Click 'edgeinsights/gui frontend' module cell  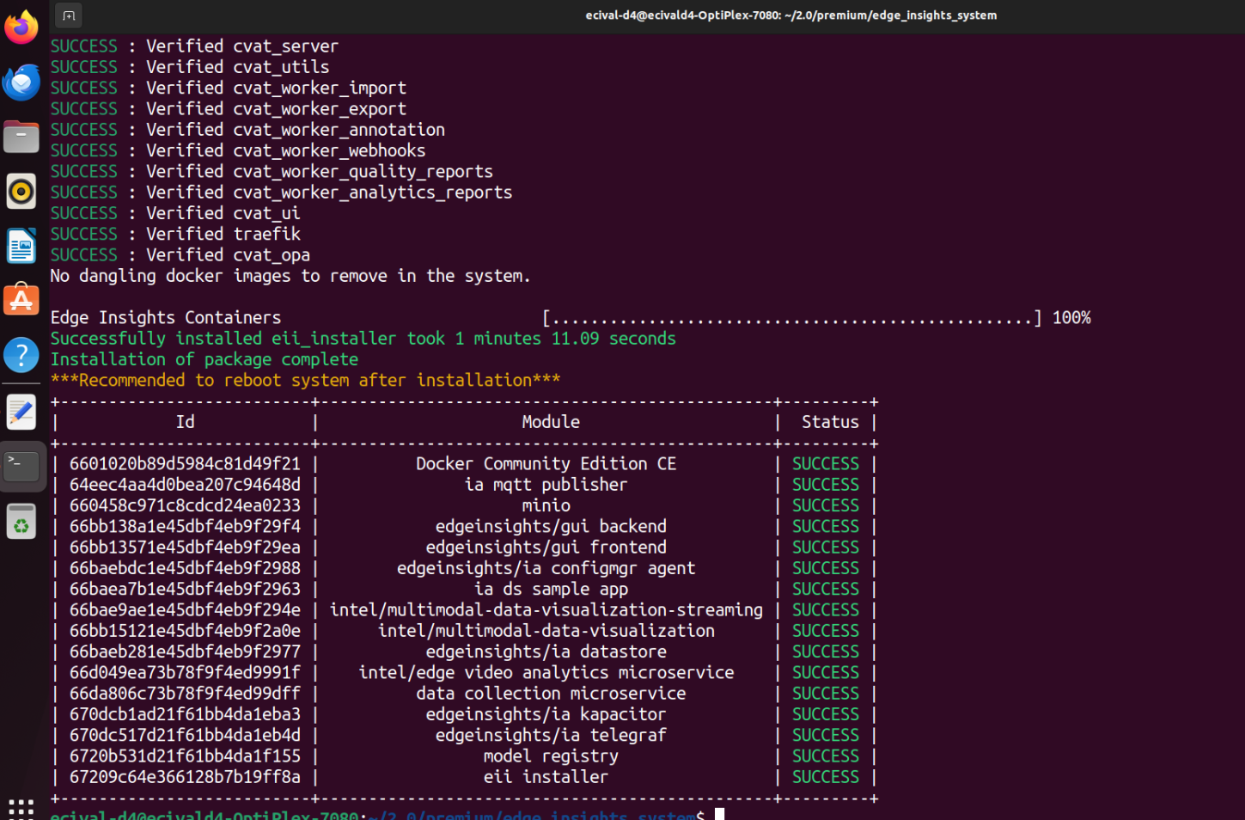[546, 548]
